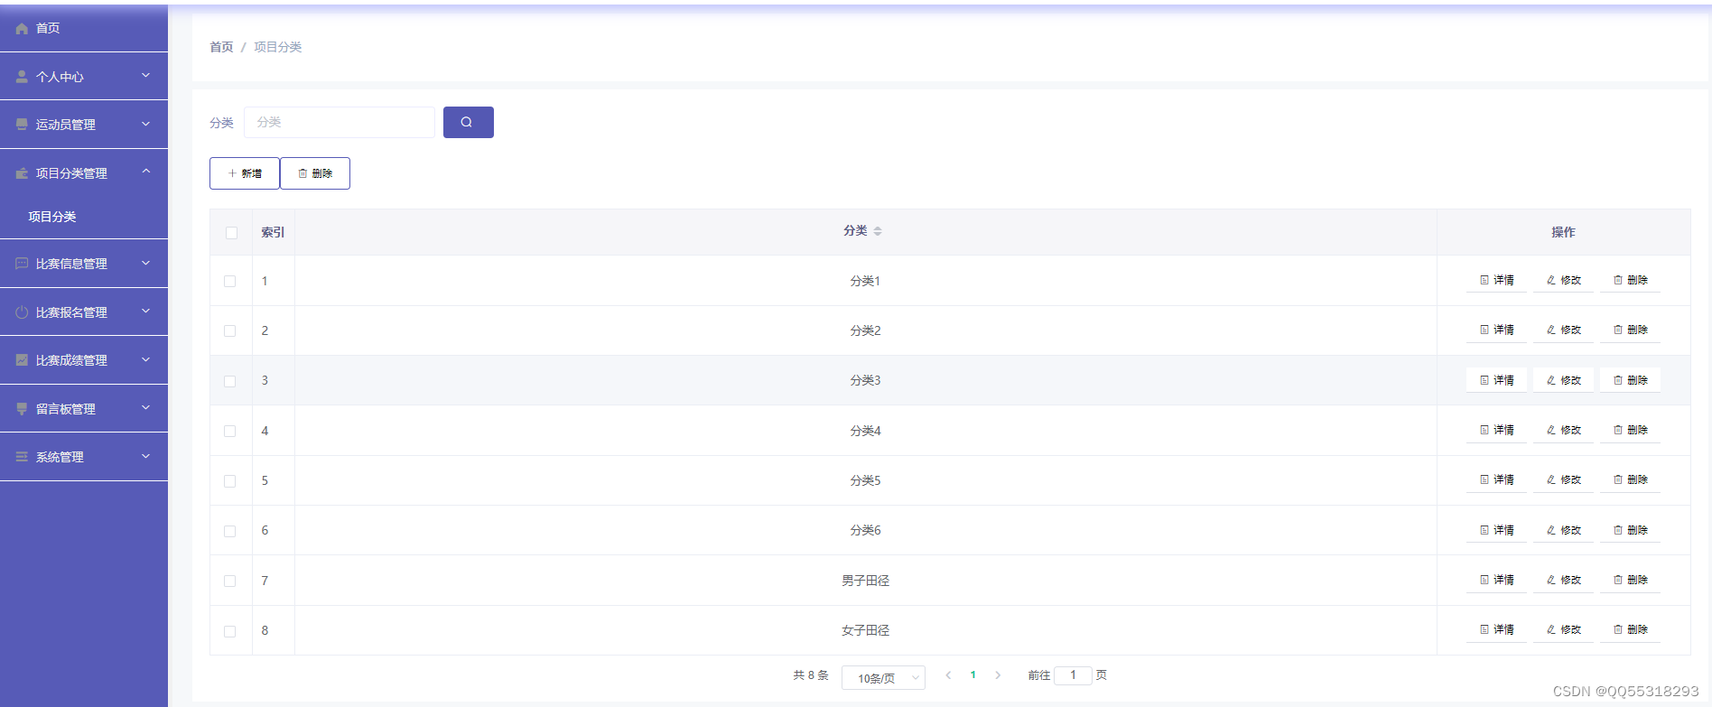Screen dimensions: 1712x707
Task: Click the 分类3 cell
Action: coord(866,380)
